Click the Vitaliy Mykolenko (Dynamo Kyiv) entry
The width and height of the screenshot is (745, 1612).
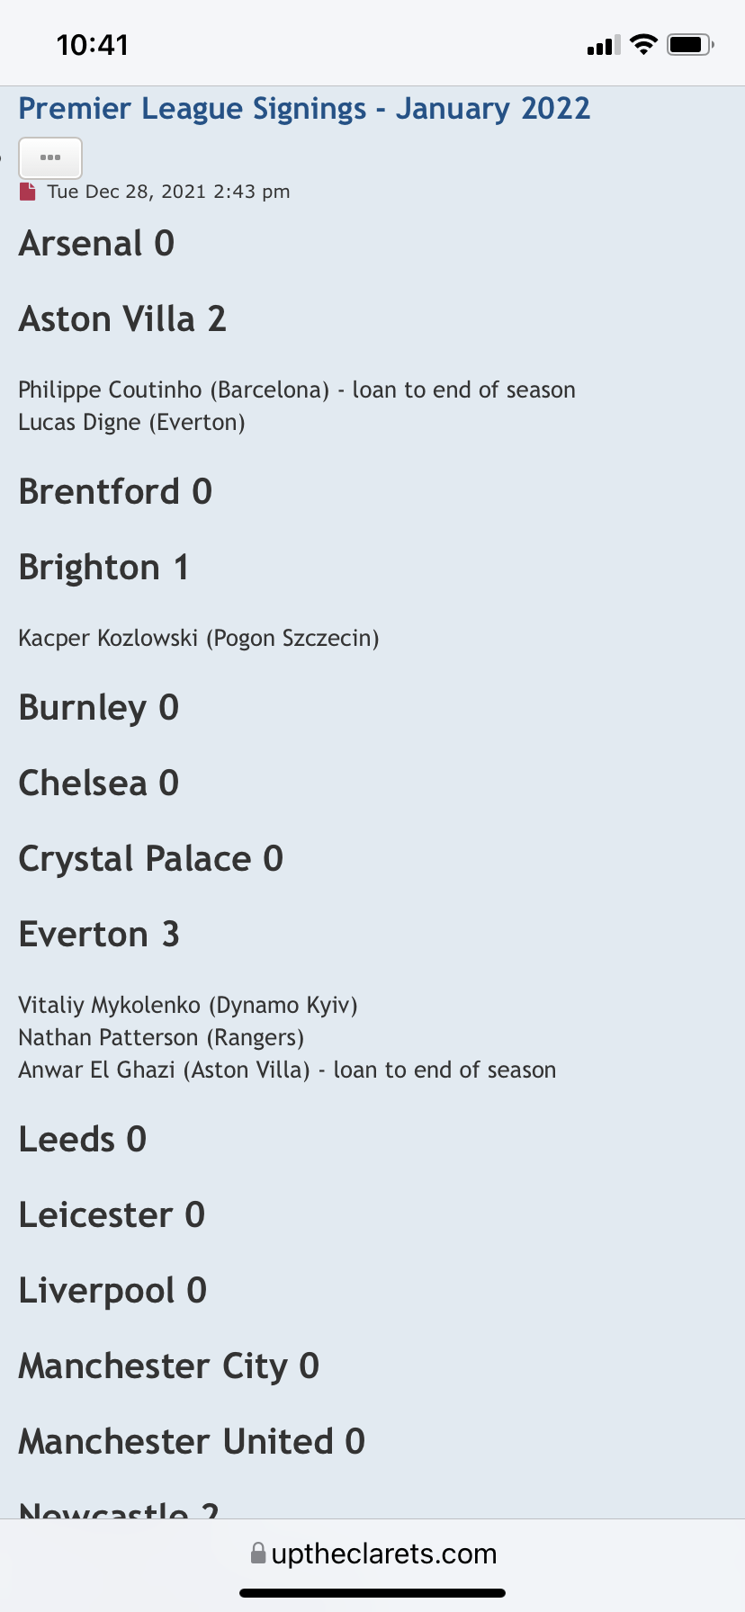[x=188, y=1005]
